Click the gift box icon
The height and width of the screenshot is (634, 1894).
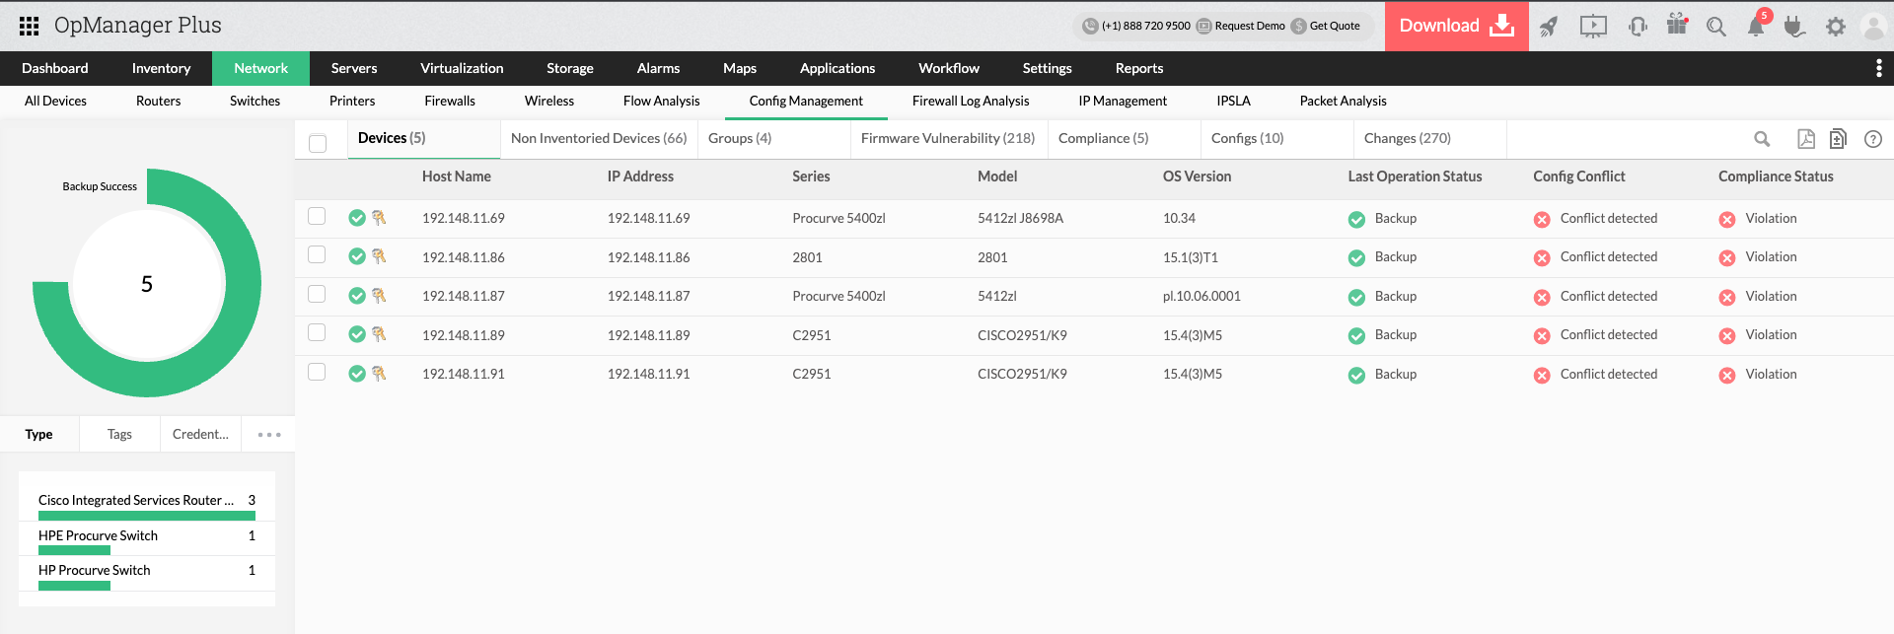(1677, 24)
